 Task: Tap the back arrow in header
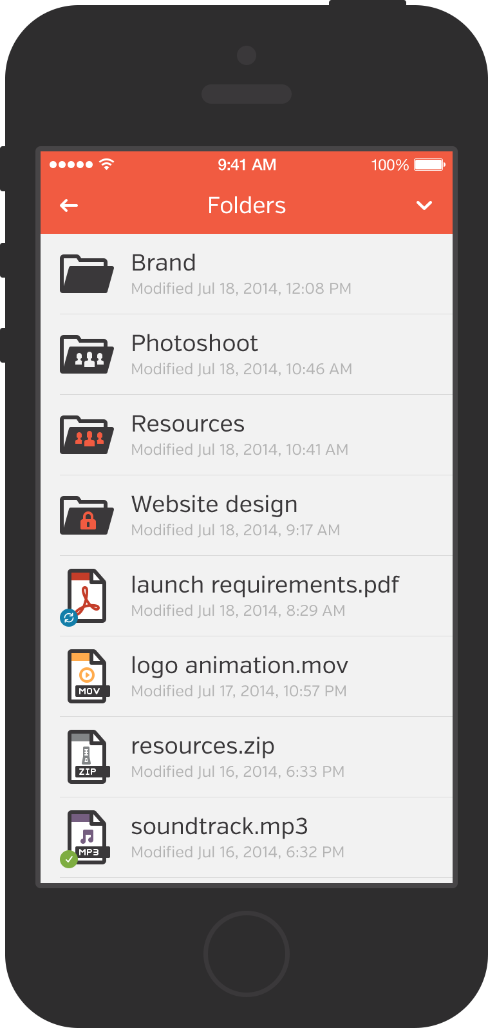click(x=69, y=205)
